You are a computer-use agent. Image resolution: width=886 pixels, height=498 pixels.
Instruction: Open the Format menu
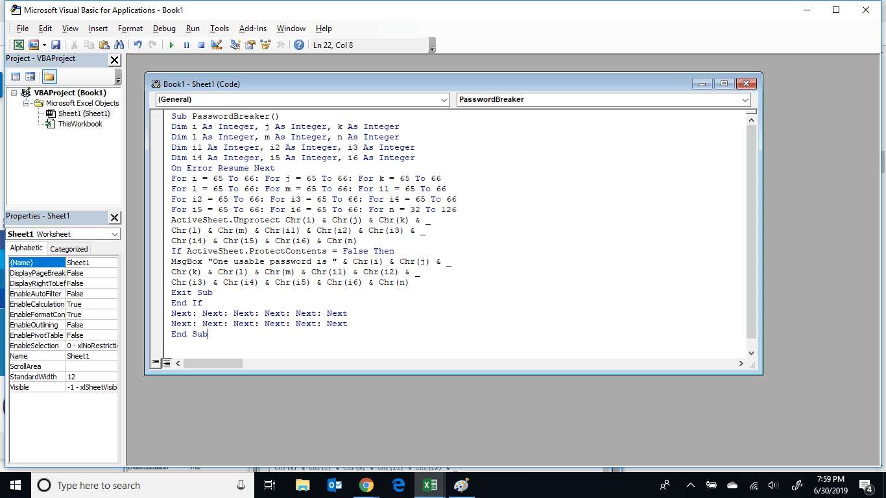pos(130,29)
